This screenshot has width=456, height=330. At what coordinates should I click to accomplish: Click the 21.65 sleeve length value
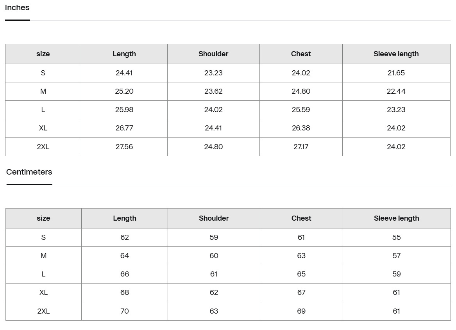coord(396,73)
